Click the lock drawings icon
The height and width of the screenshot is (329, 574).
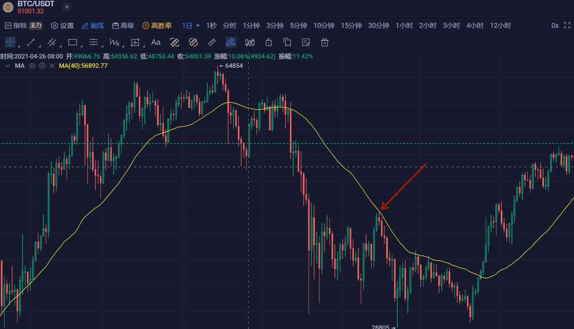coord(269,42)
